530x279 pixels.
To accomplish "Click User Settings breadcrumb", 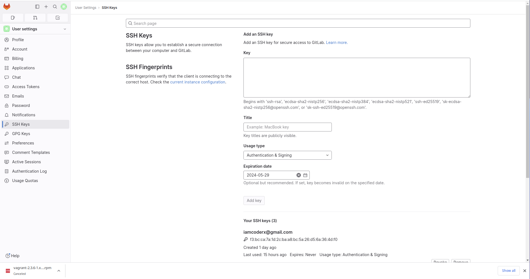I will pyautogui.click(x=86, y=8).
